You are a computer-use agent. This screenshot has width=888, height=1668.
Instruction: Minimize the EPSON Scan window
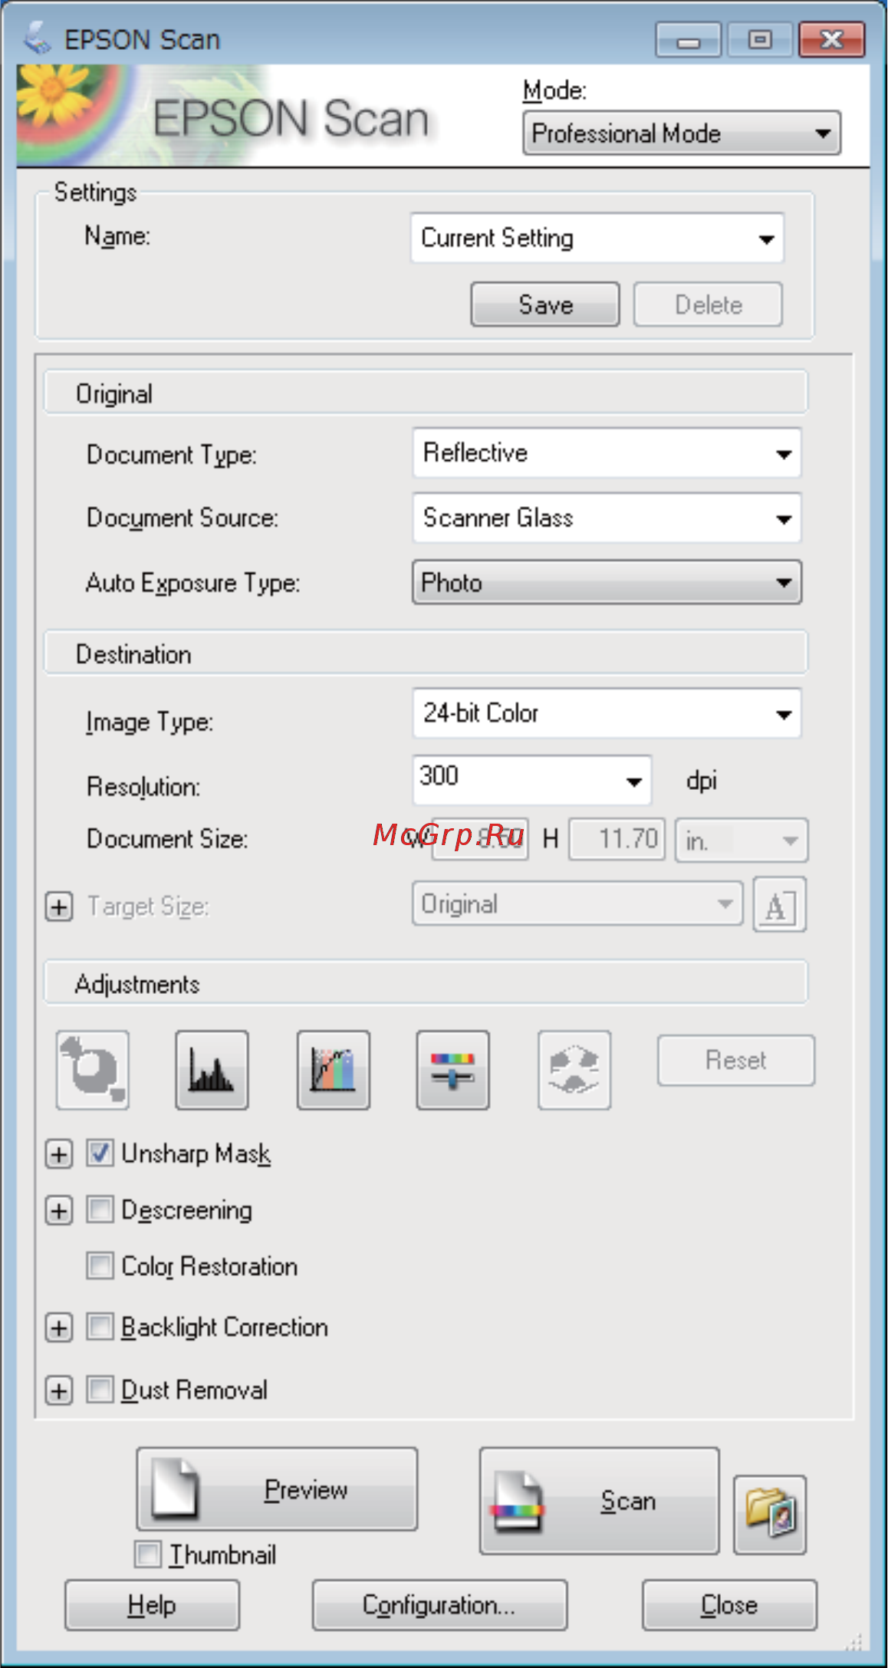click(x=688, y=39)
